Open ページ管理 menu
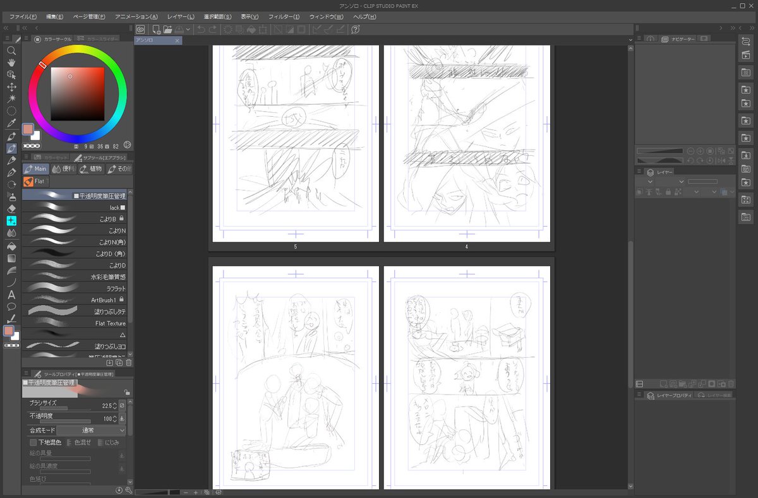758x498 pixels. (x=89, y=16)
